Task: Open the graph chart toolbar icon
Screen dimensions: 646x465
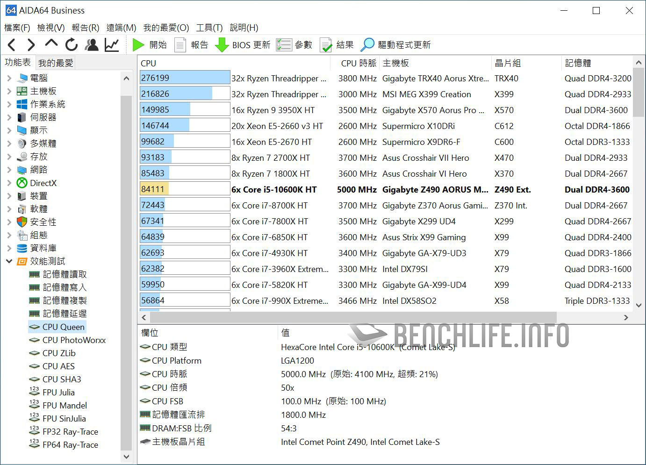Action: coord(112,45)
